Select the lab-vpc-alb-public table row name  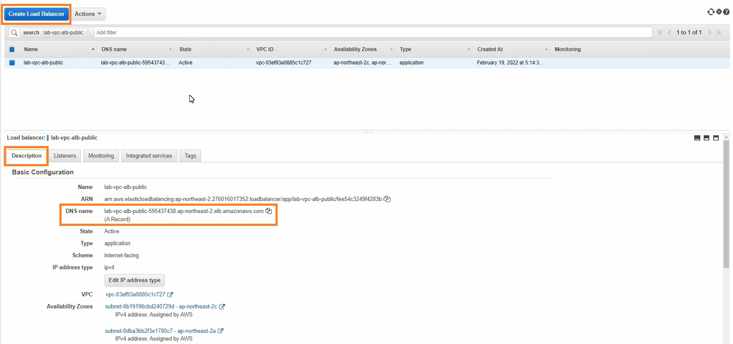43,63
